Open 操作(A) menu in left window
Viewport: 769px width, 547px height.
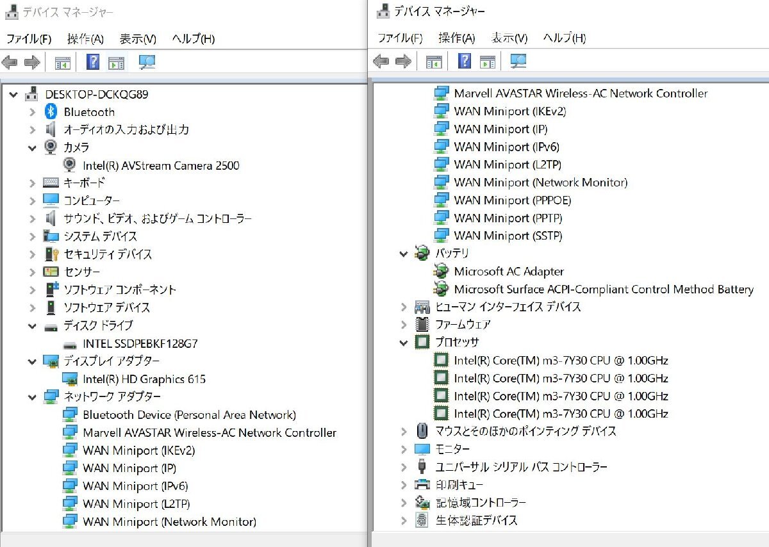tap(85, 38)
